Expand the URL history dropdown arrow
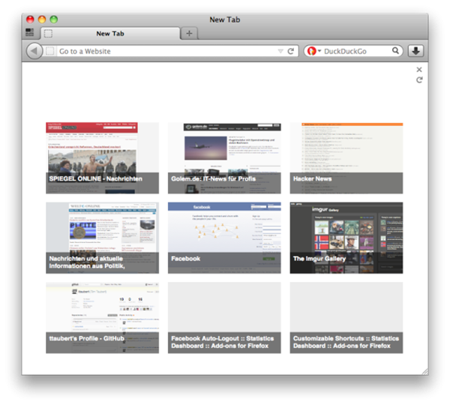The image size is (450, 405). click(280, 51)
